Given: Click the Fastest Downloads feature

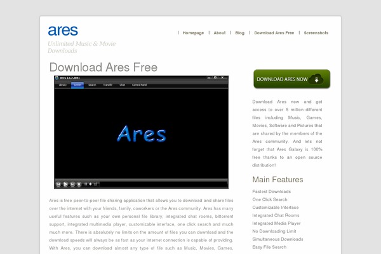Looking at the screenshot, I should (271, 192).
